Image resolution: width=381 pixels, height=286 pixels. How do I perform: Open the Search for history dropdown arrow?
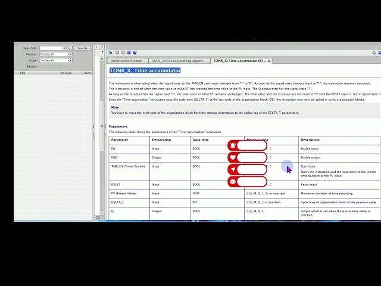64,48
